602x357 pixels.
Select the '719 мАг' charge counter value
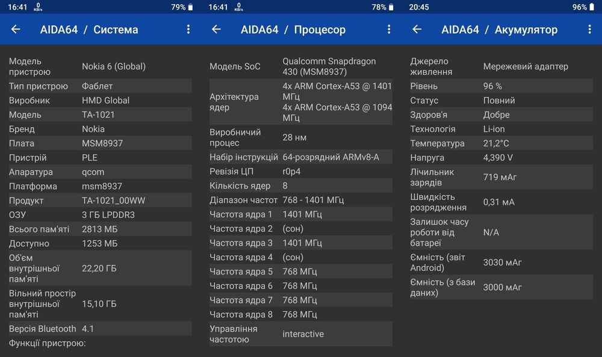coord(500,177)
